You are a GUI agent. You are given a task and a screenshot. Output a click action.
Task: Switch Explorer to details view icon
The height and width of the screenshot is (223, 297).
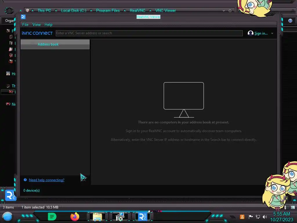(286, 207)
